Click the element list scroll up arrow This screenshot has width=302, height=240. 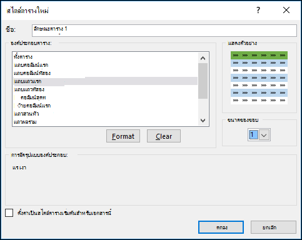pyautogui.click(x=203, y=58)
